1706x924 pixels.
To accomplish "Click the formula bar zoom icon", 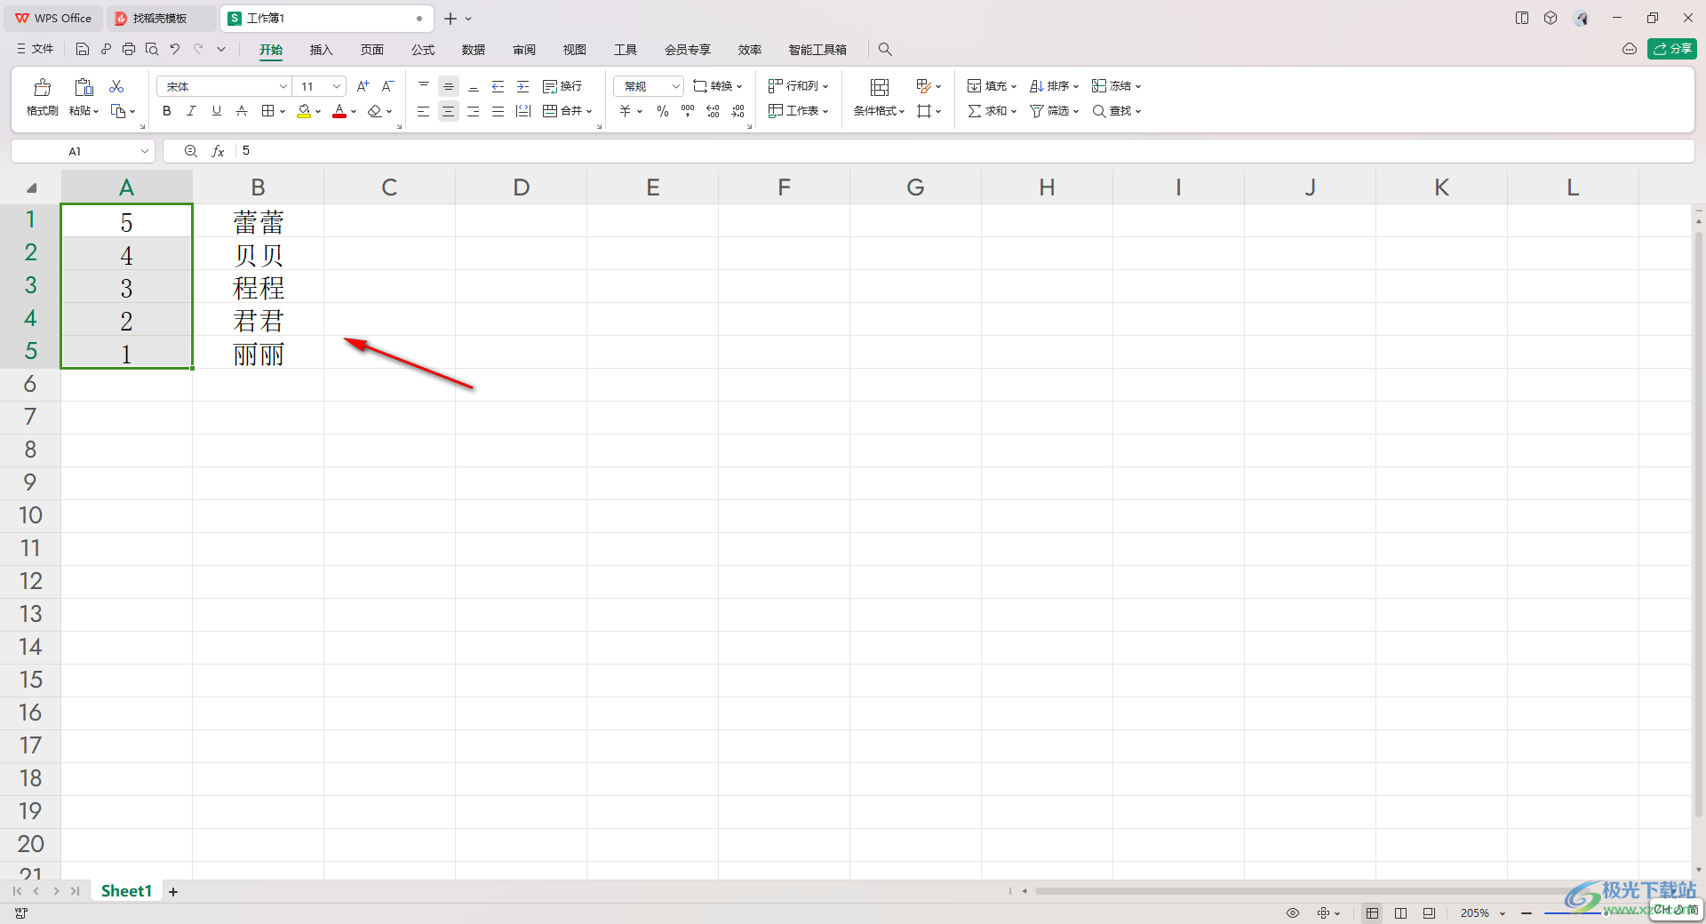I will click(x=190, y=151).
